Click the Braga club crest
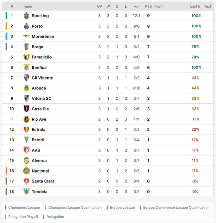This screenshot has height=223, width=216. pyautogui.click(x=27, y=47)
